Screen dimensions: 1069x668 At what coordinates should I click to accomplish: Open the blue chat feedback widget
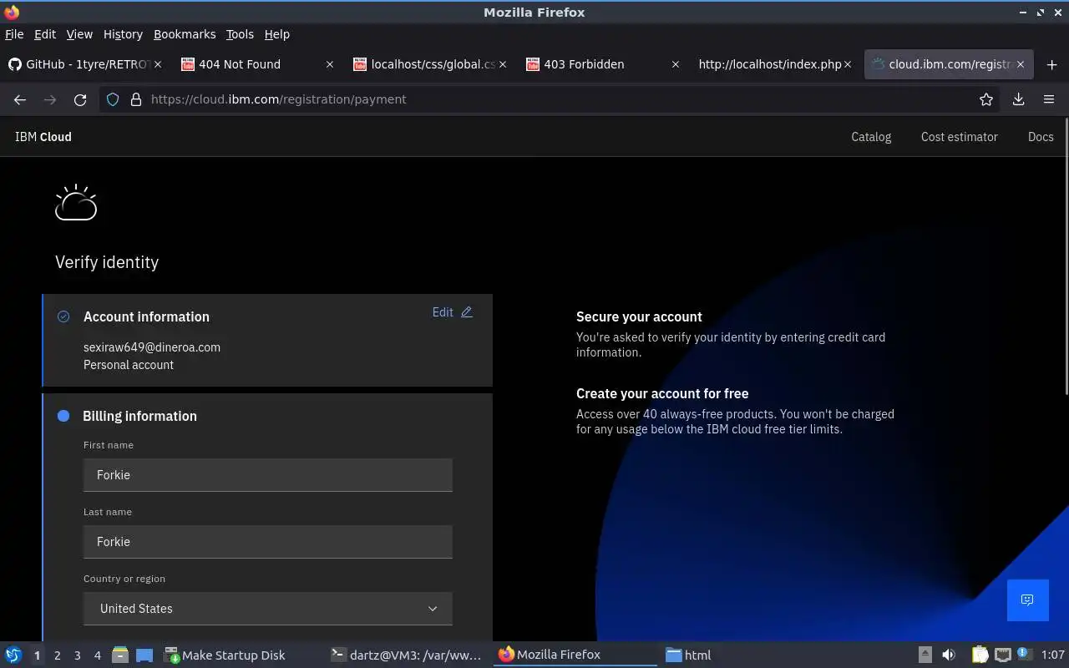pos(1027,600)
